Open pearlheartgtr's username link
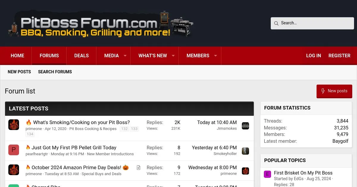Screen dimensions: 357x187 coord(37,154)
